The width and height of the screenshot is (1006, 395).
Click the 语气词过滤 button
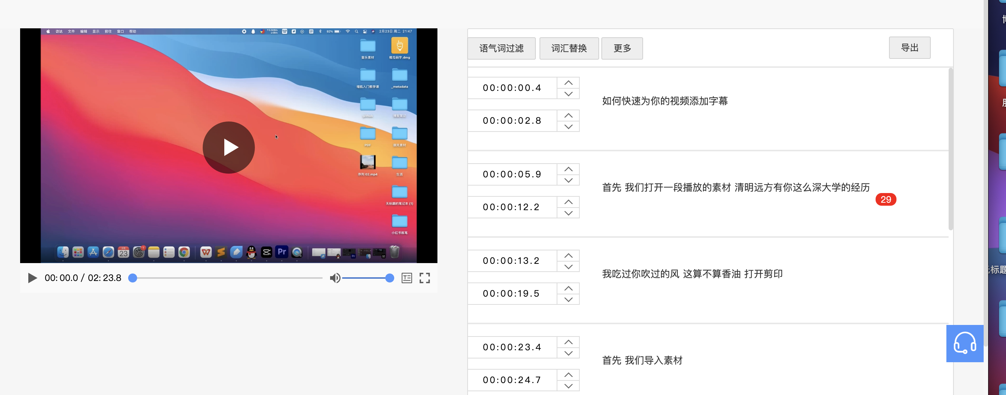(x=501, y=48)
